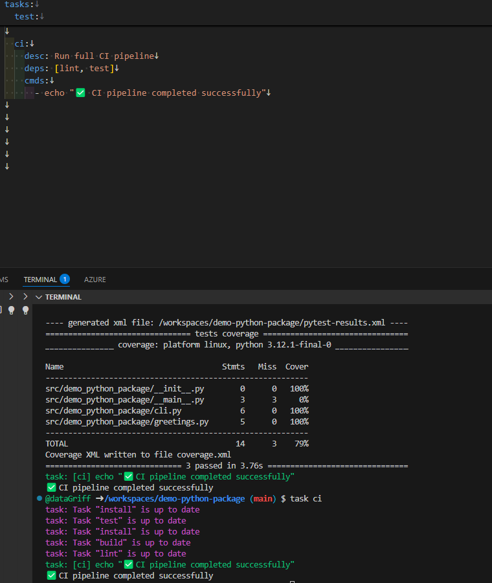Image resolution: width=492 pixels, height=583 pixels.
Task: Open the AZURE panel tab
Action: pyautogui.click(x=95, y=280)
